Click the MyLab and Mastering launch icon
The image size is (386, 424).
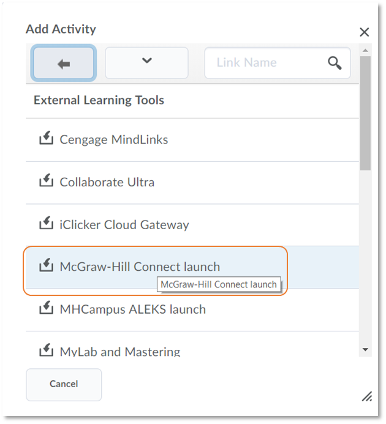(46, 350)
